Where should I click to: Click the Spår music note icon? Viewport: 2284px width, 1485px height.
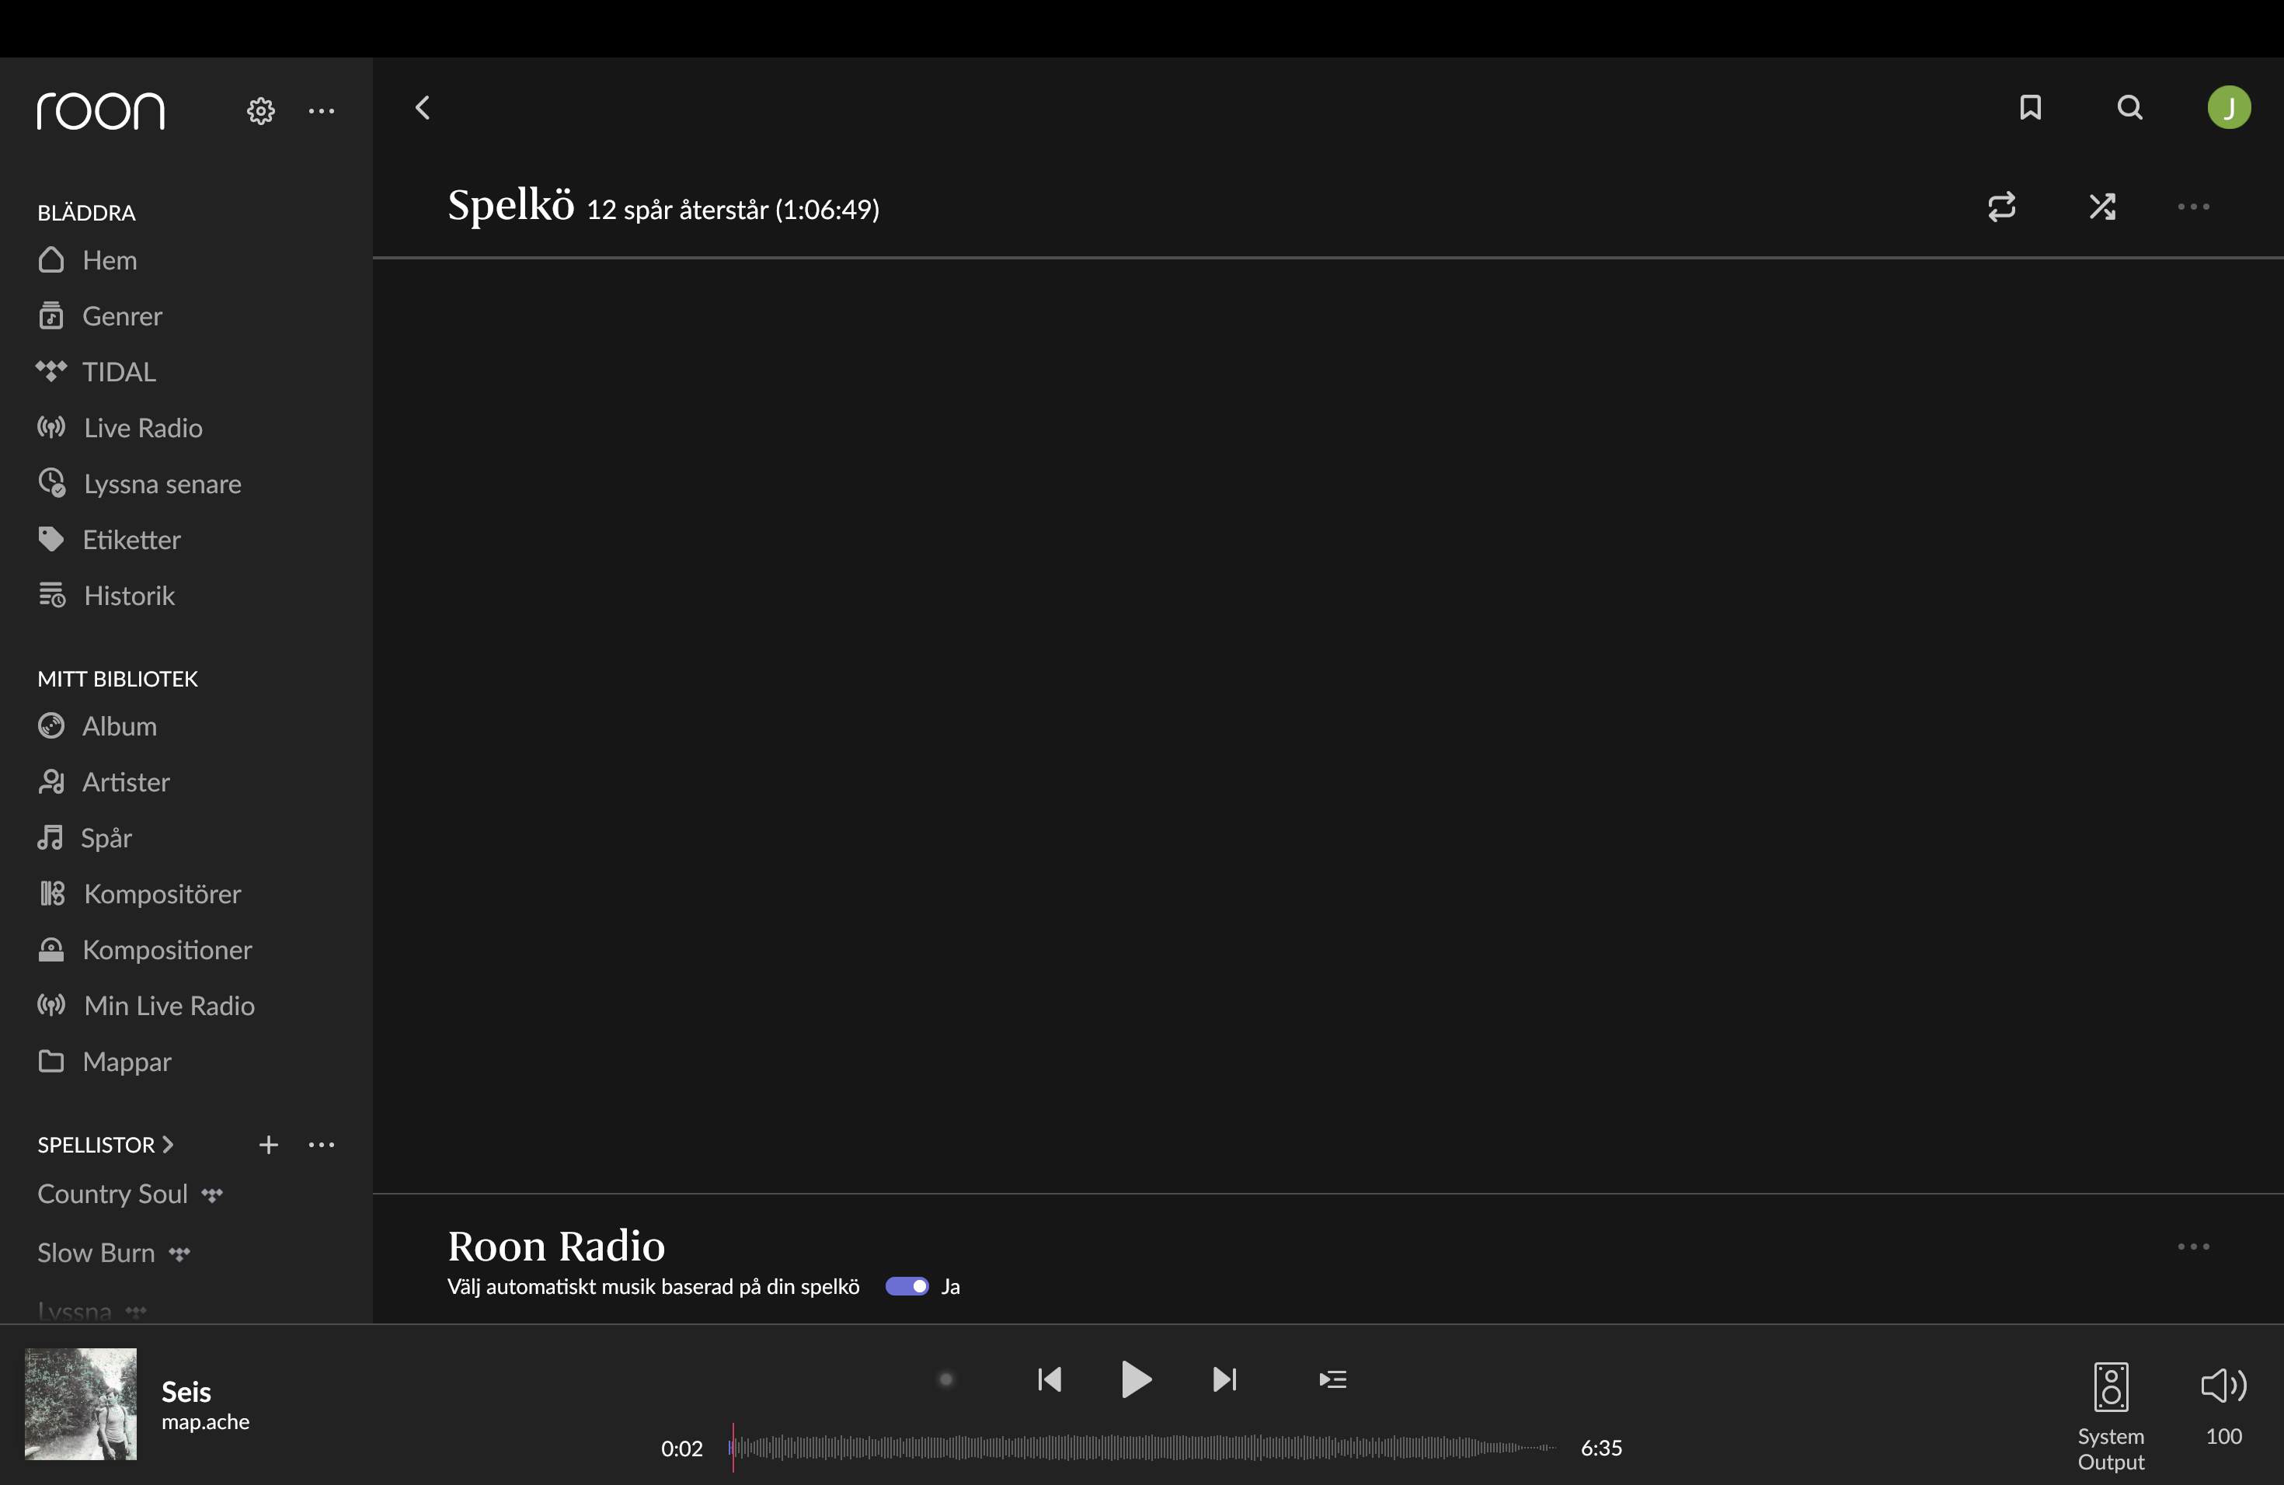pyautogui.click(x=50, y=837)
